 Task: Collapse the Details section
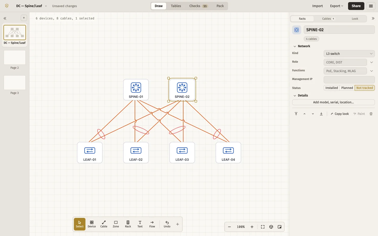[x=295, y=96]
